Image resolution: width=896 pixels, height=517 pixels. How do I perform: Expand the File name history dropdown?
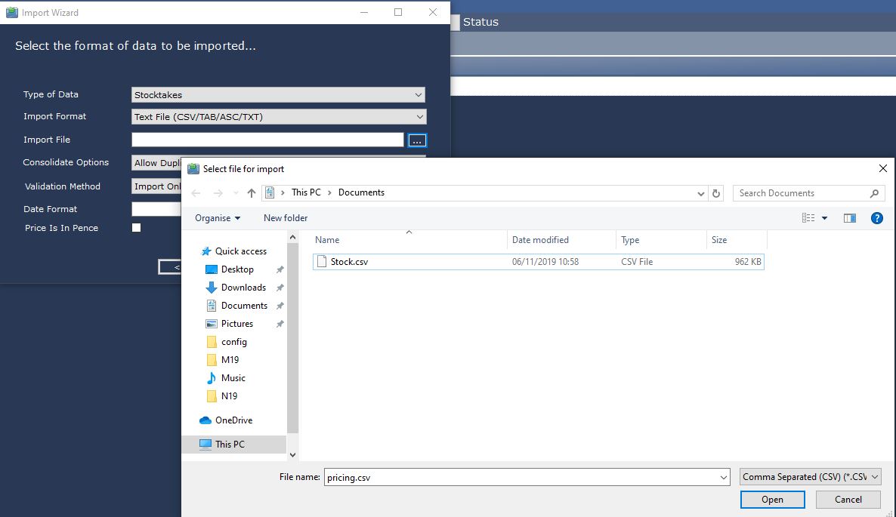point(724,477)
